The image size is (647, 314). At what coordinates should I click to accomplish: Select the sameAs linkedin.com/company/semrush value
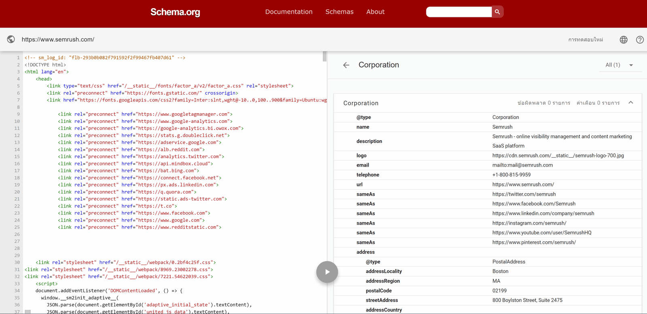[543, 214]
